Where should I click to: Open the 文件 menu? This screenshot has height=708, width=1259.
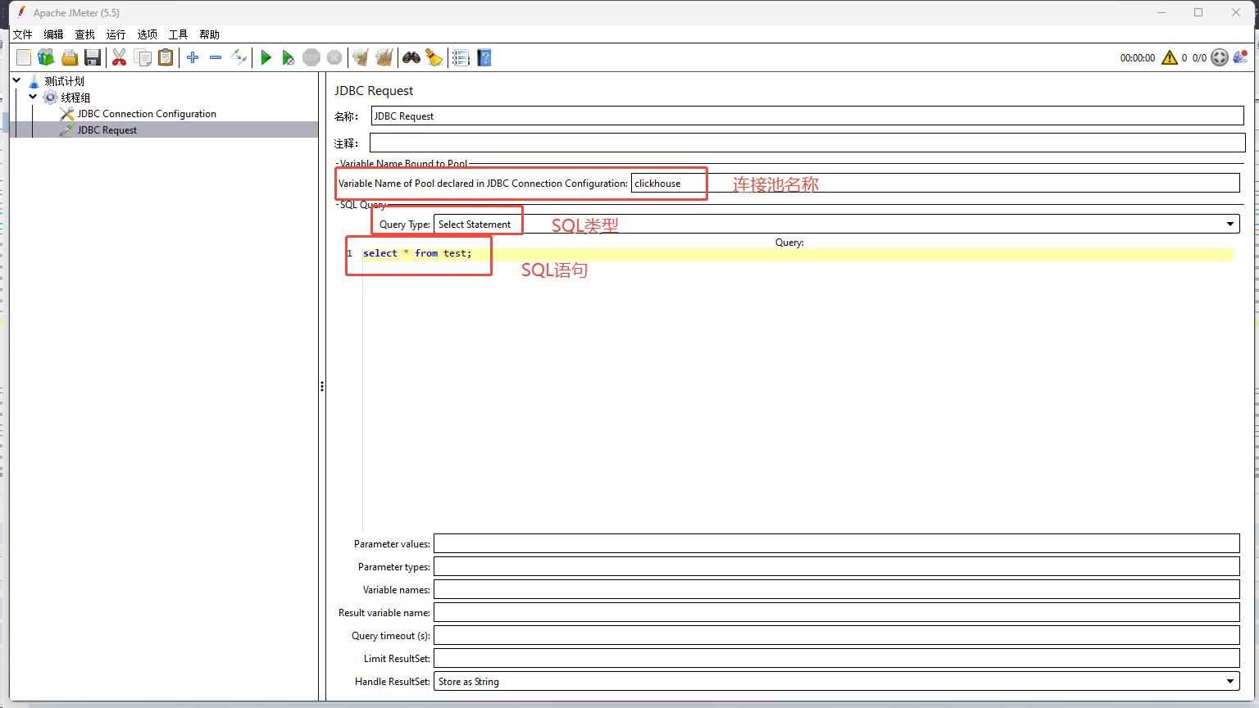coord(23,34)
